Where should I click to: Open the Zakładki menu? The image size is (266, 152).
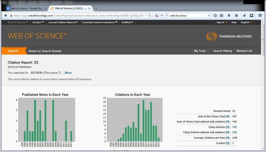(44, 2)
